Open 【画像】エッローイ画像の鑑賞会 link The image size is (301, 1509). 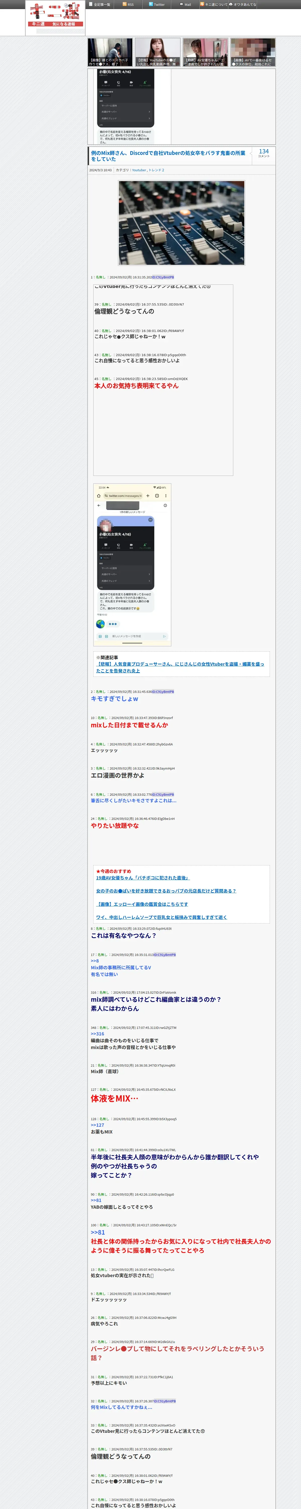tap(142, 904)
